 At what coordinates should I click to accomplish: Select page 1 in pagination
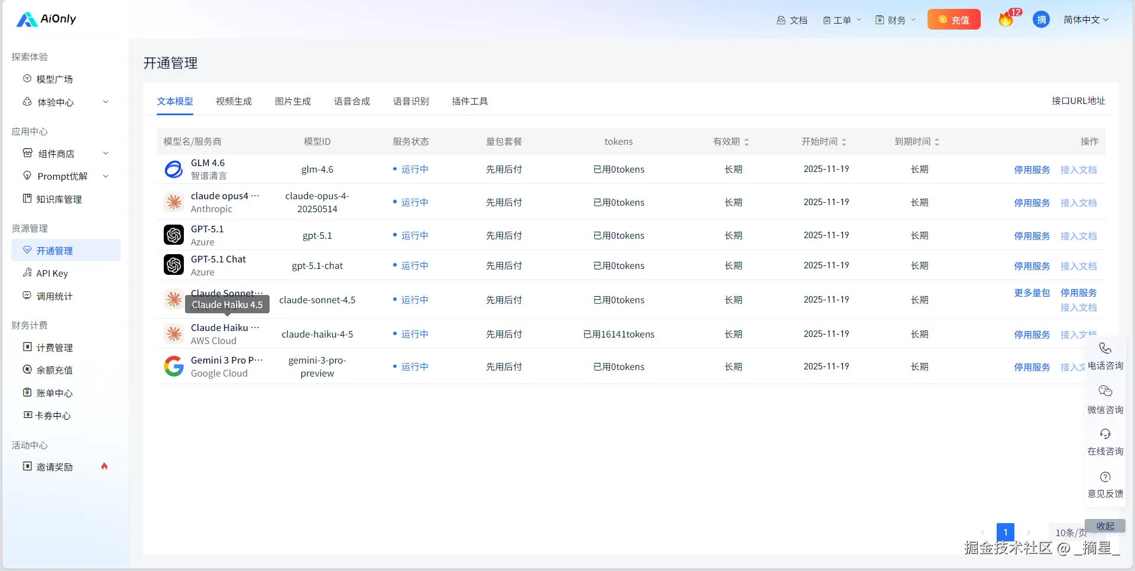[1006, 532]
